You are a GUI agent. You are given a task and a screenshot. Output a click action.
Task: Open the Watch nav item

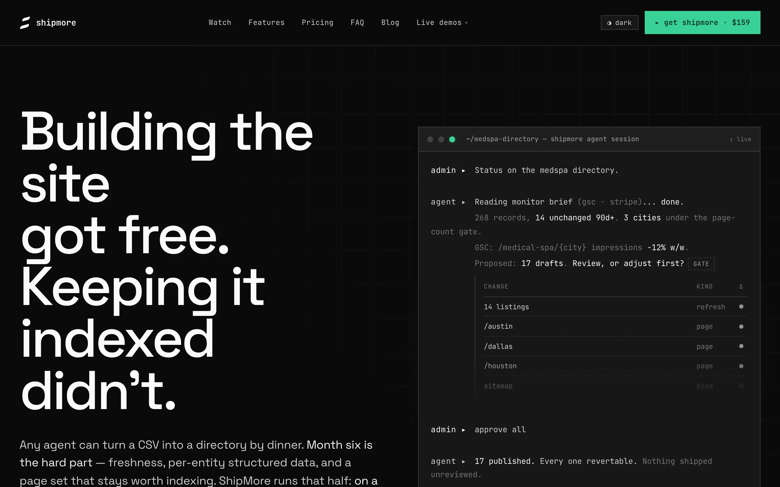220,23
